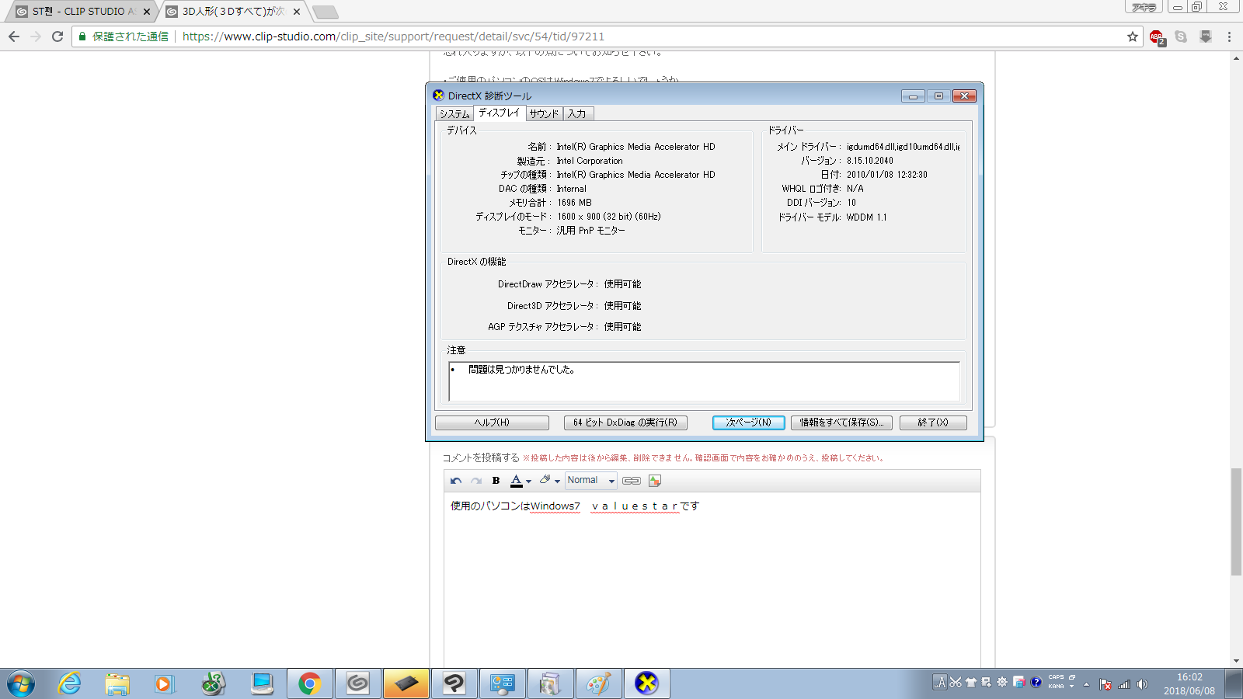This screenshot has width=1243, height=699.
Task: Insert an image with the picture icon
Action: tap(655, 481)
